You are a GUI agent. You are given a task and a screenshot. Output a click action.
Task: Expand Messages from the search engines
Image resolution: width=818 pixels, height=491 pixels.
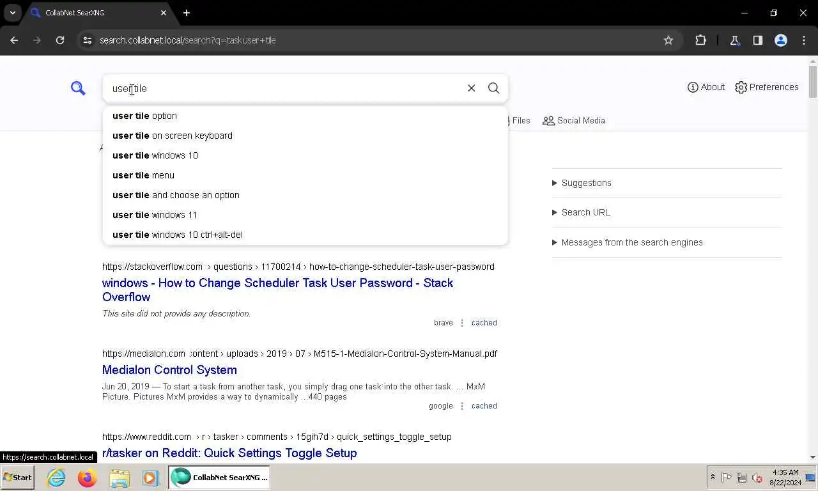[667, 242]
